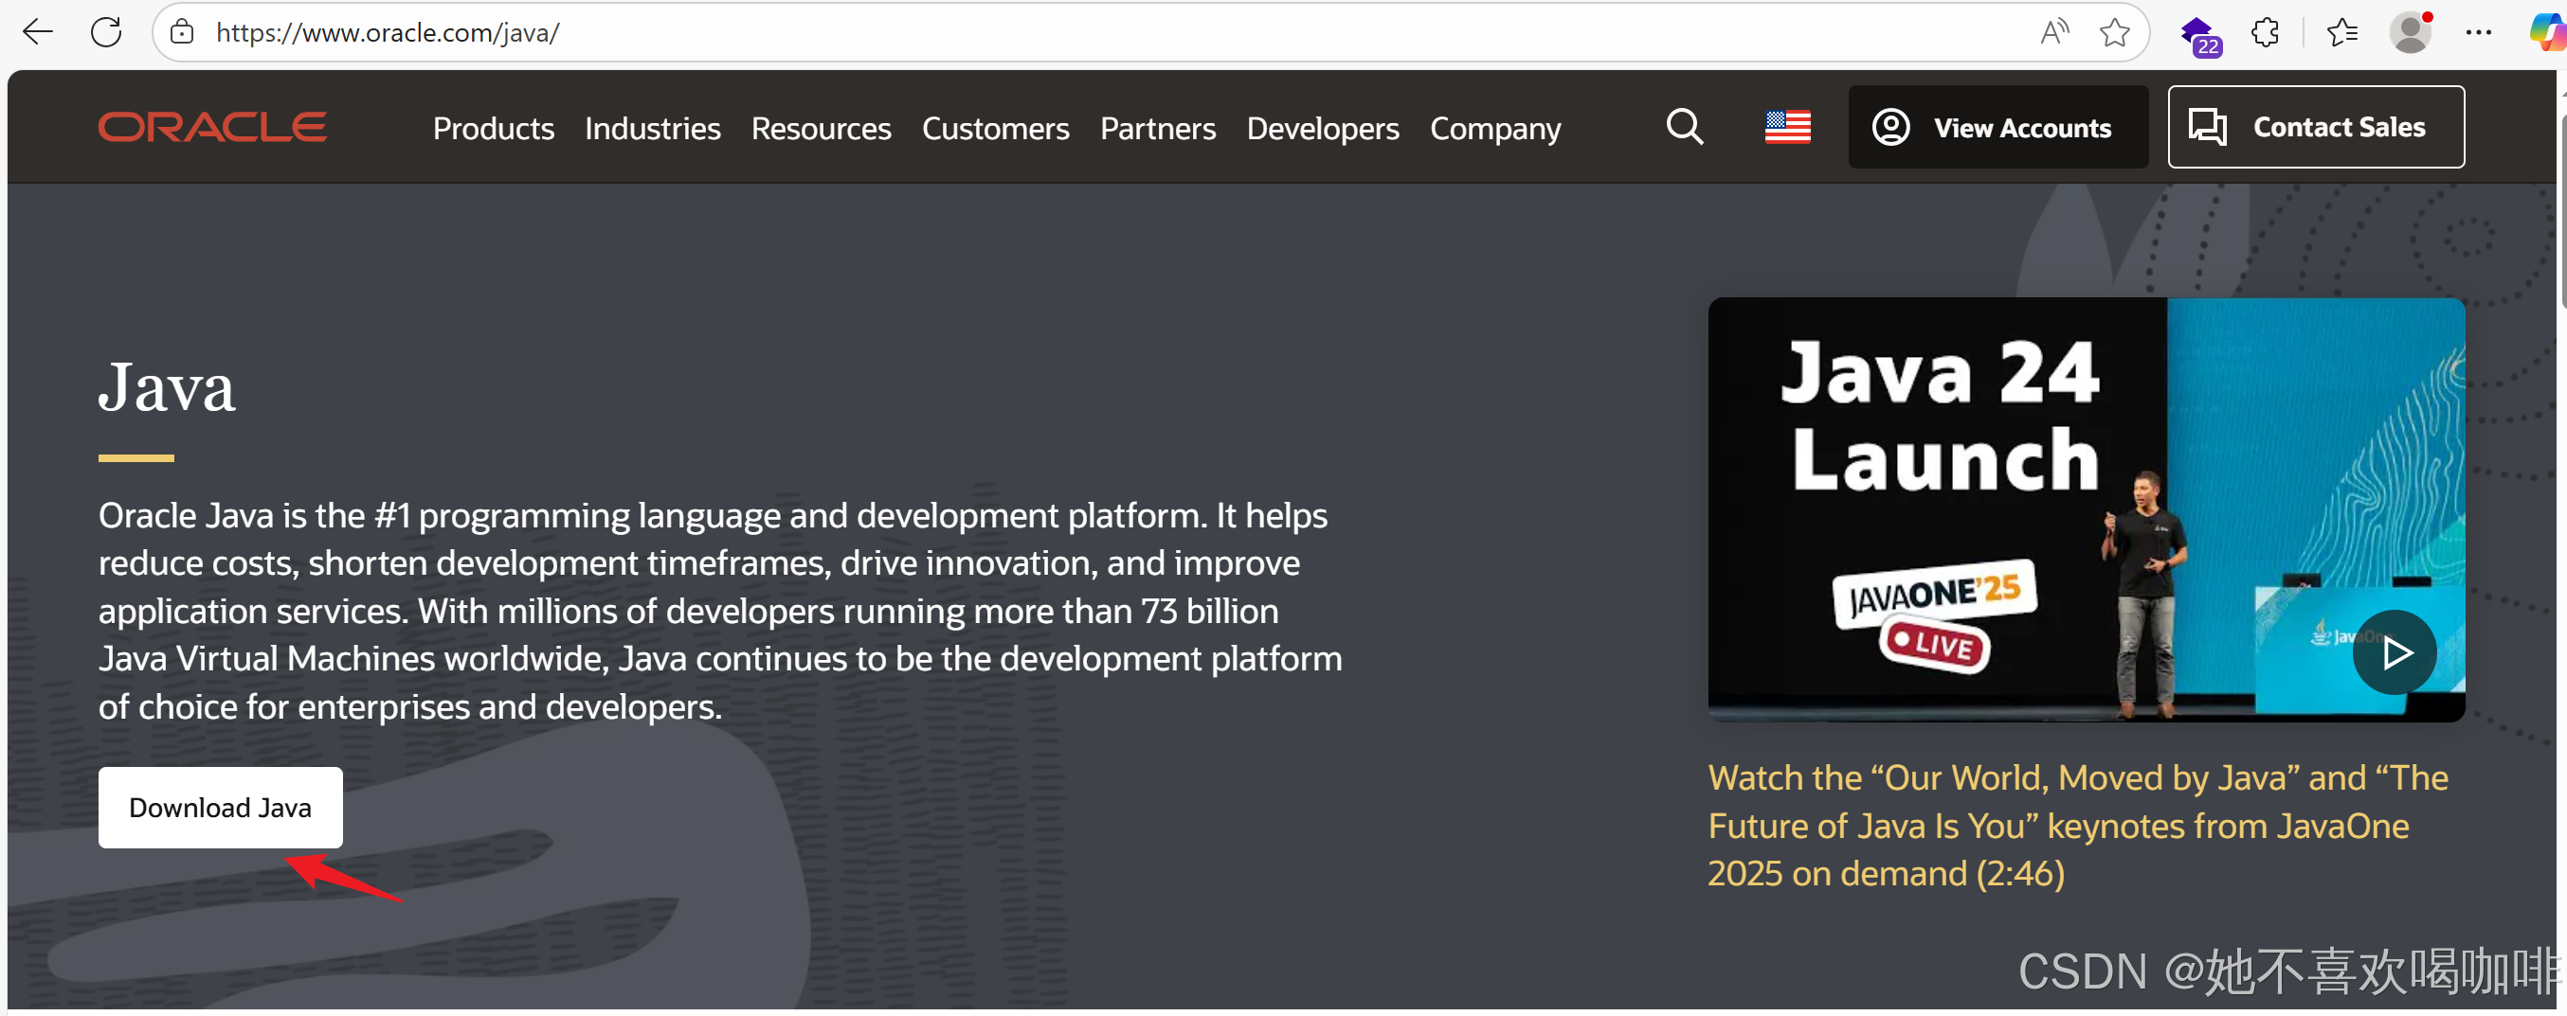Open JavaOne 2025 keynotes on demand link
2567x1016 pixels.
(2078, 826)
